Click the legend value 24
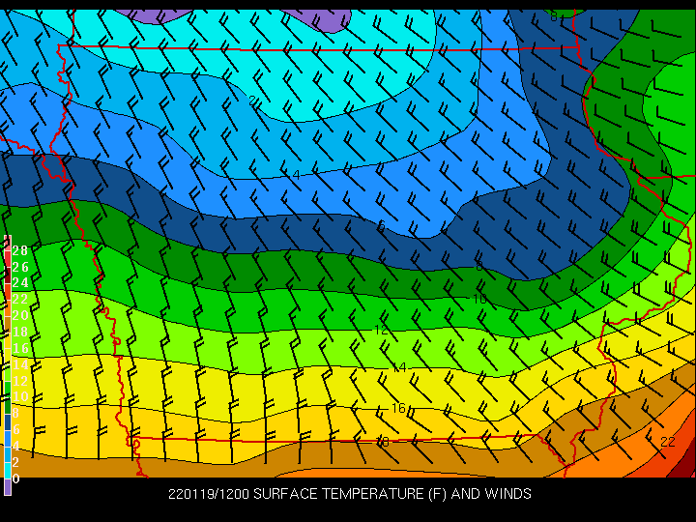The height and width of the screenshot is (522, 696). (x=20, y=282)
